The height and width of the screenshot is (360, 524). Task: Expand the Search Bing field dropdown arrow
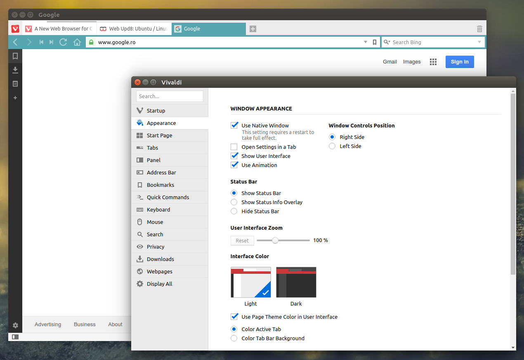[479, 42]
